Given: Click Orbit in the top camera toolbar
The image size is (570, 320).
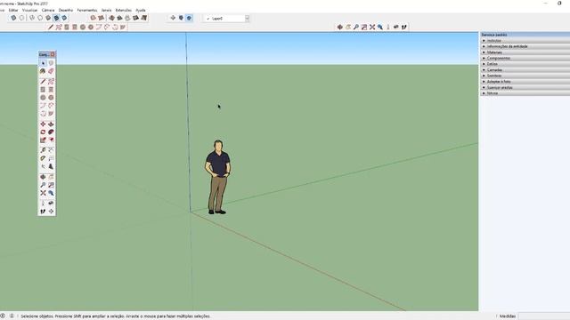Looking at the screenshot, I should tap(340, 27).
